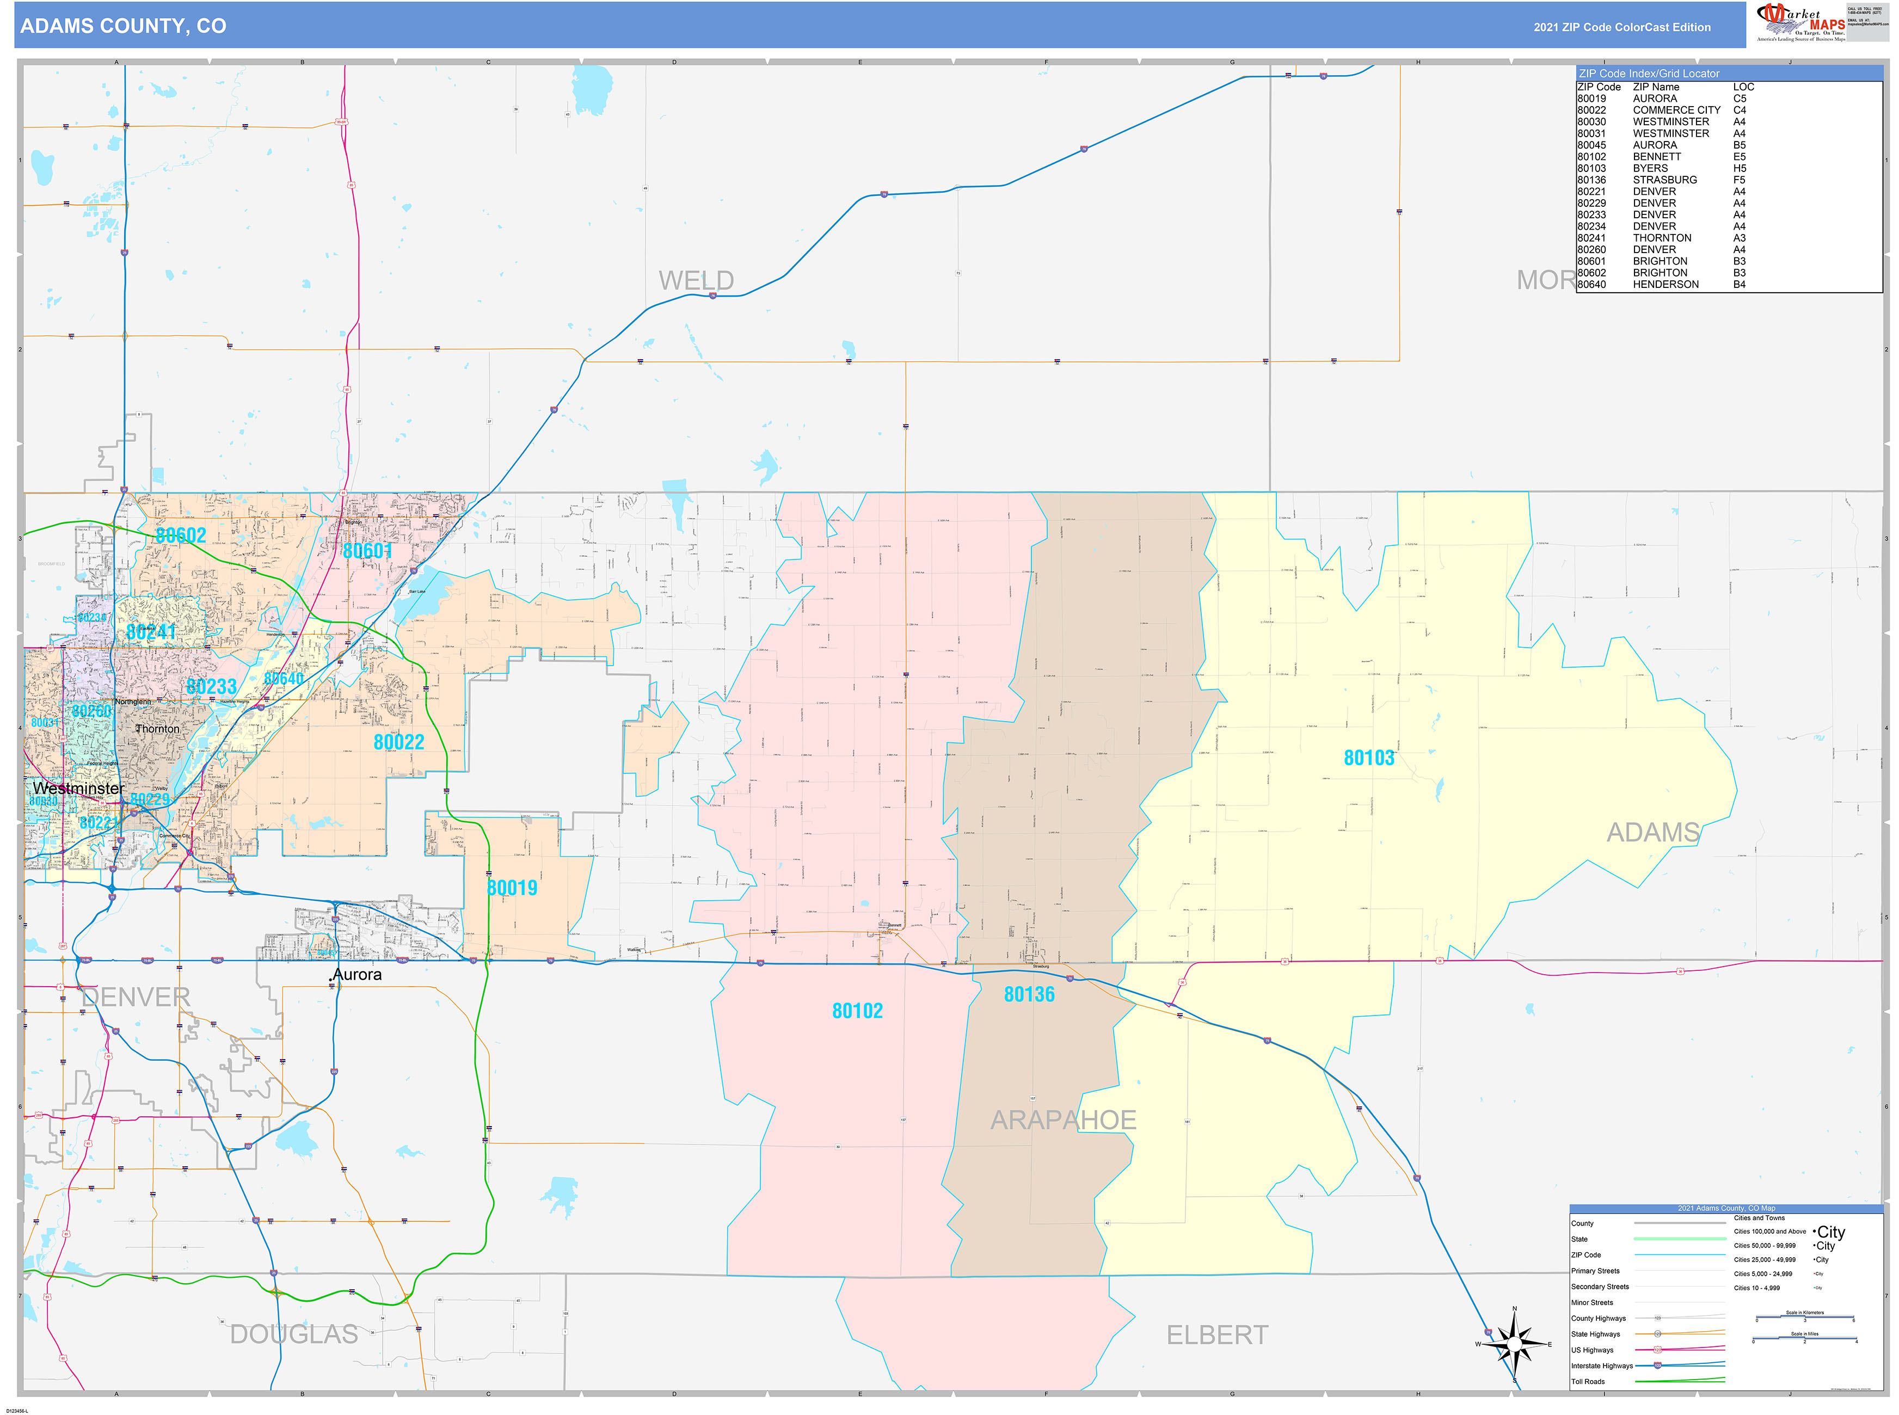Click the Scale in Miles bar
The width and height of the screenshot is (1899, 1415).
coord(1804,1339)
